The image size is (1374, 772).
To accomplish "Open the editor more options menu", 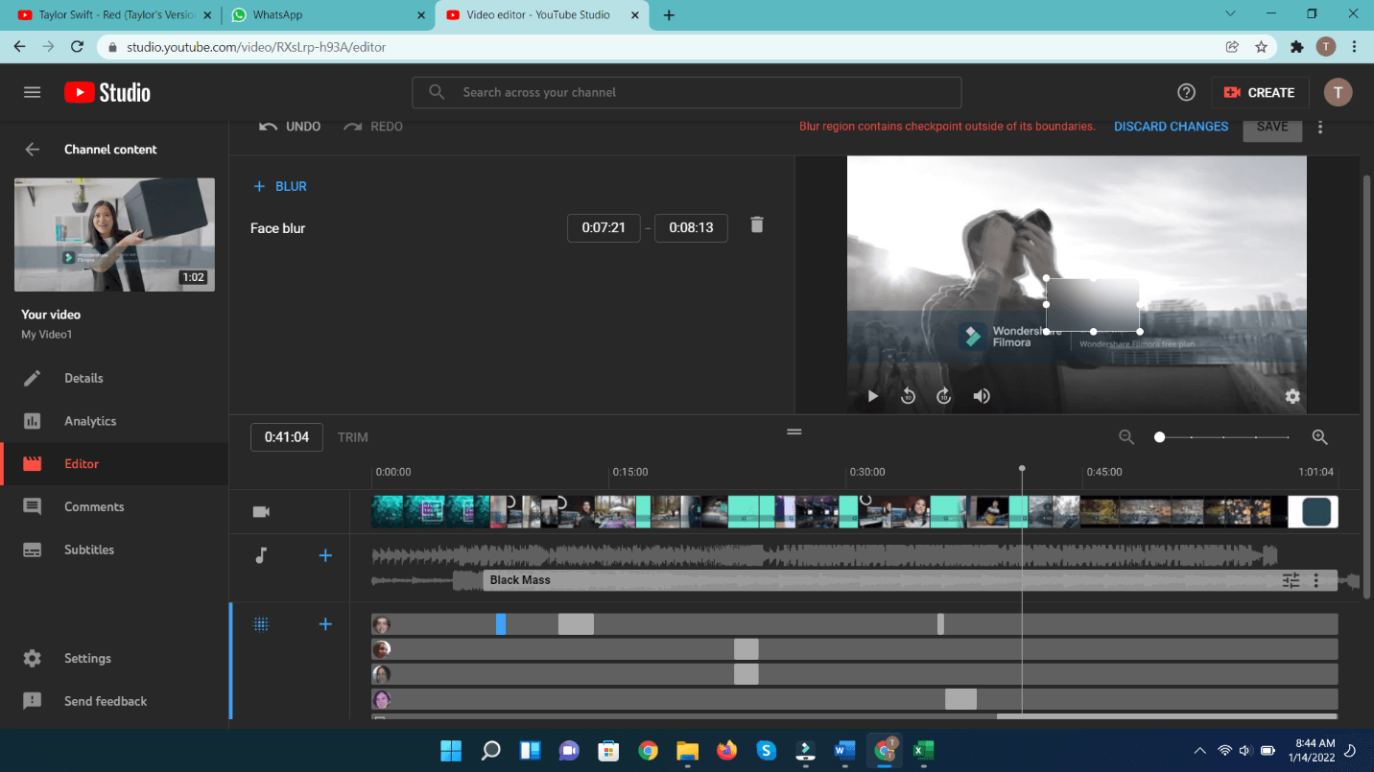I will click(1321, 127).
